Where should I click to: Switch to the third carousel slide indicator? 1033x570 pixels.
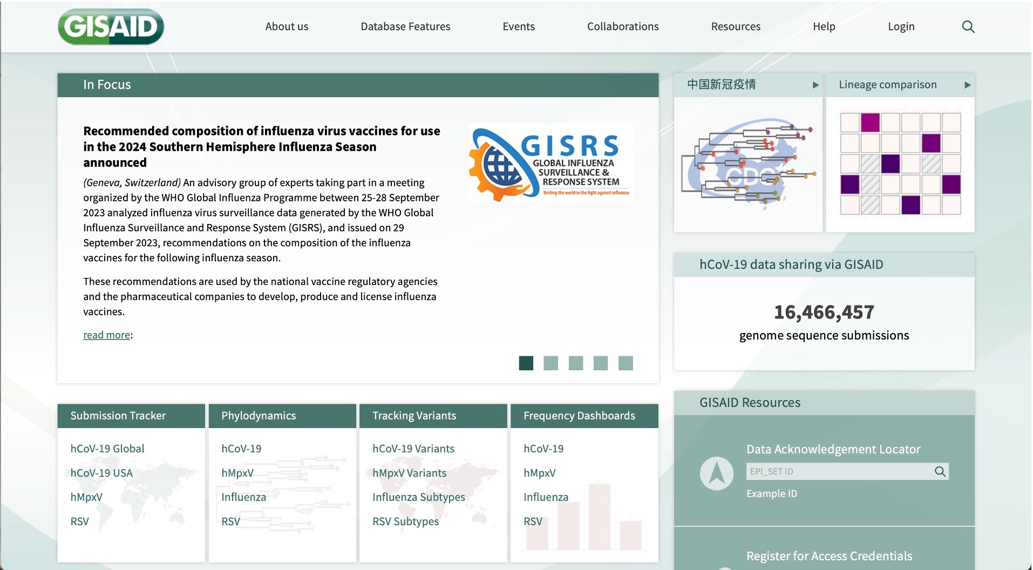576,363
